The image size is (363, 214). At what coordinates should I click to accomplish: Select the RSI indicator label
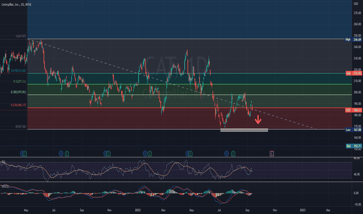coord(4,161)
